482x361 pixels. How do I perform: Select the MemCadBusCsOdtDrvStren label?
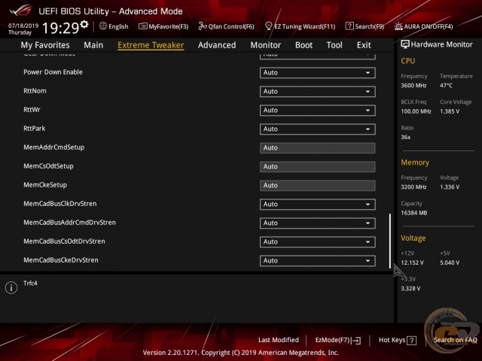pyautogui.click(x=64, y=241)
